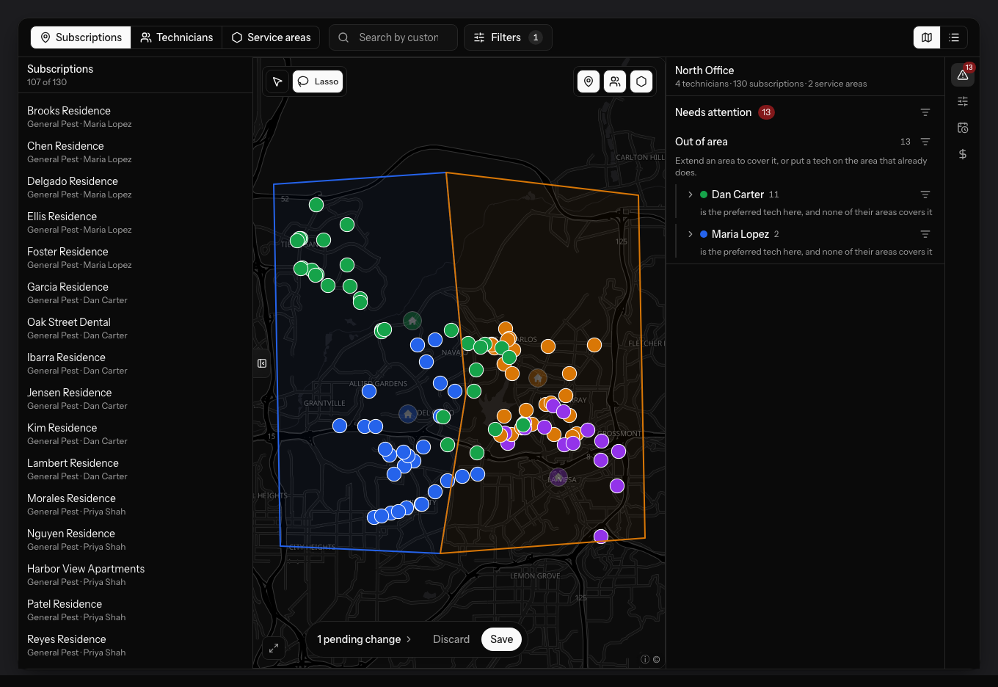The height and width of the screenshot is (687, 998).
Task: Toggle technicians layer on map
Action: click(615, 81)
